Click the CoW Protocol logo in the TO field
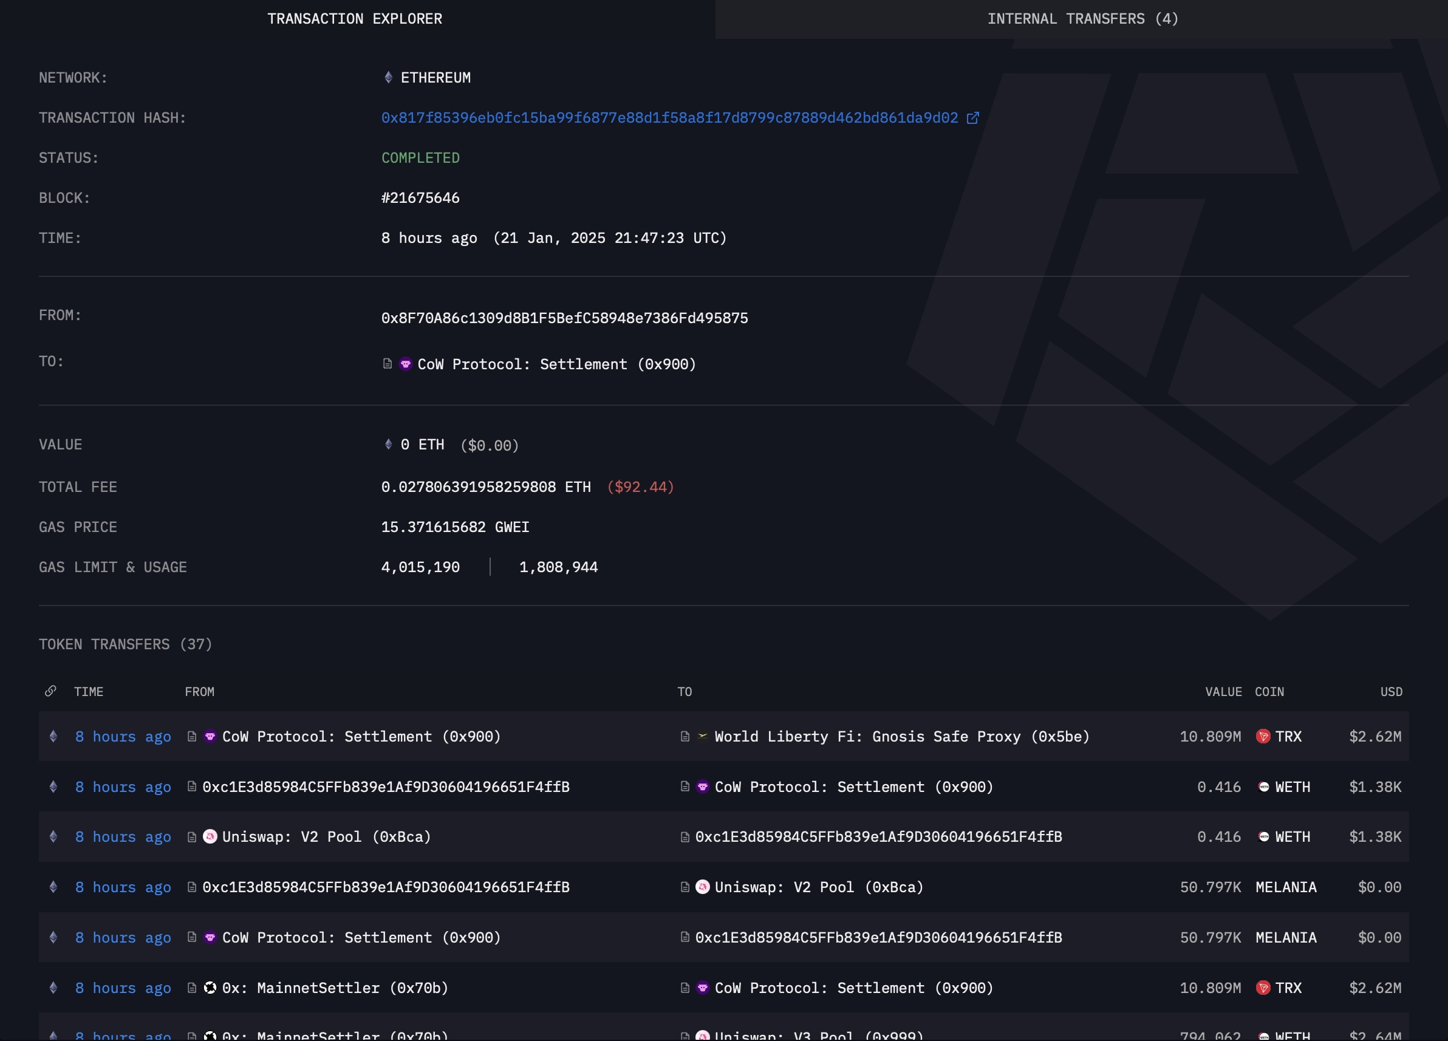 405,364
